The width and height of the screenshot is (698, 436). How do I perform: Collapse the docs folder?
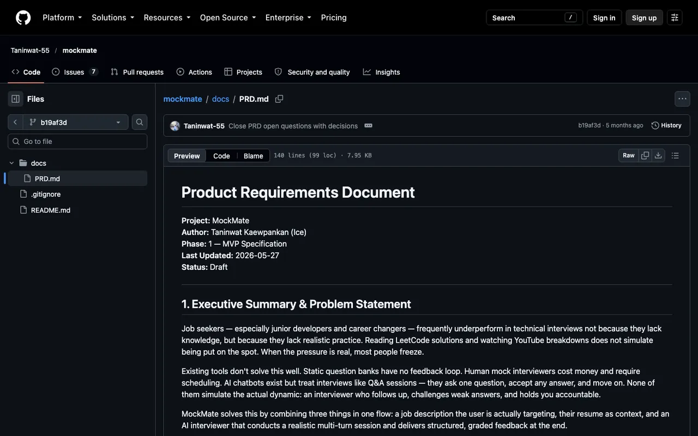coord(11,163)
